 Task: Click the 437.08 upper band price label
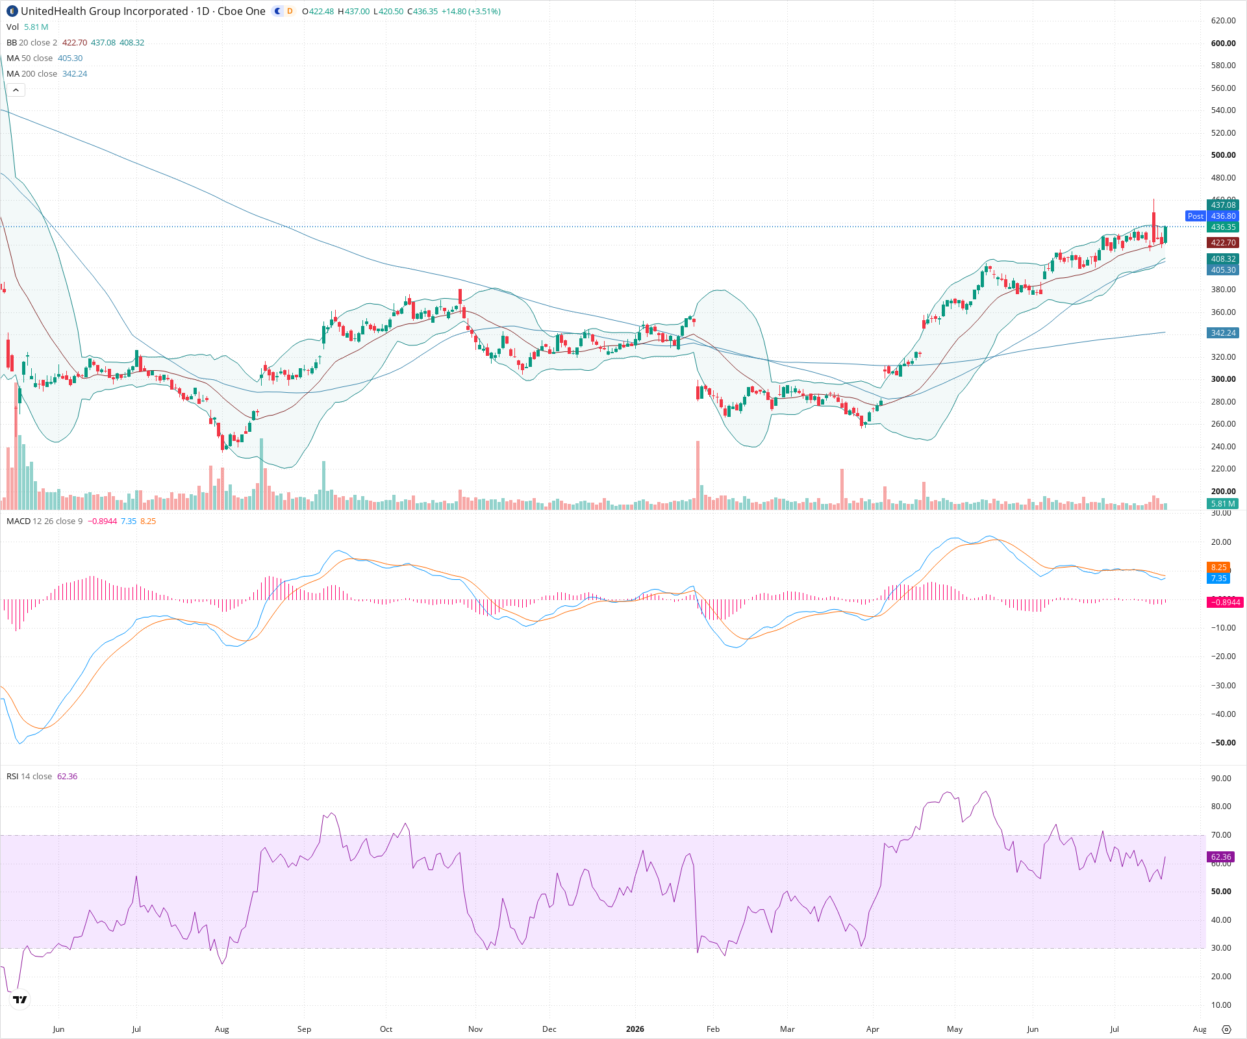(1224, 205)
